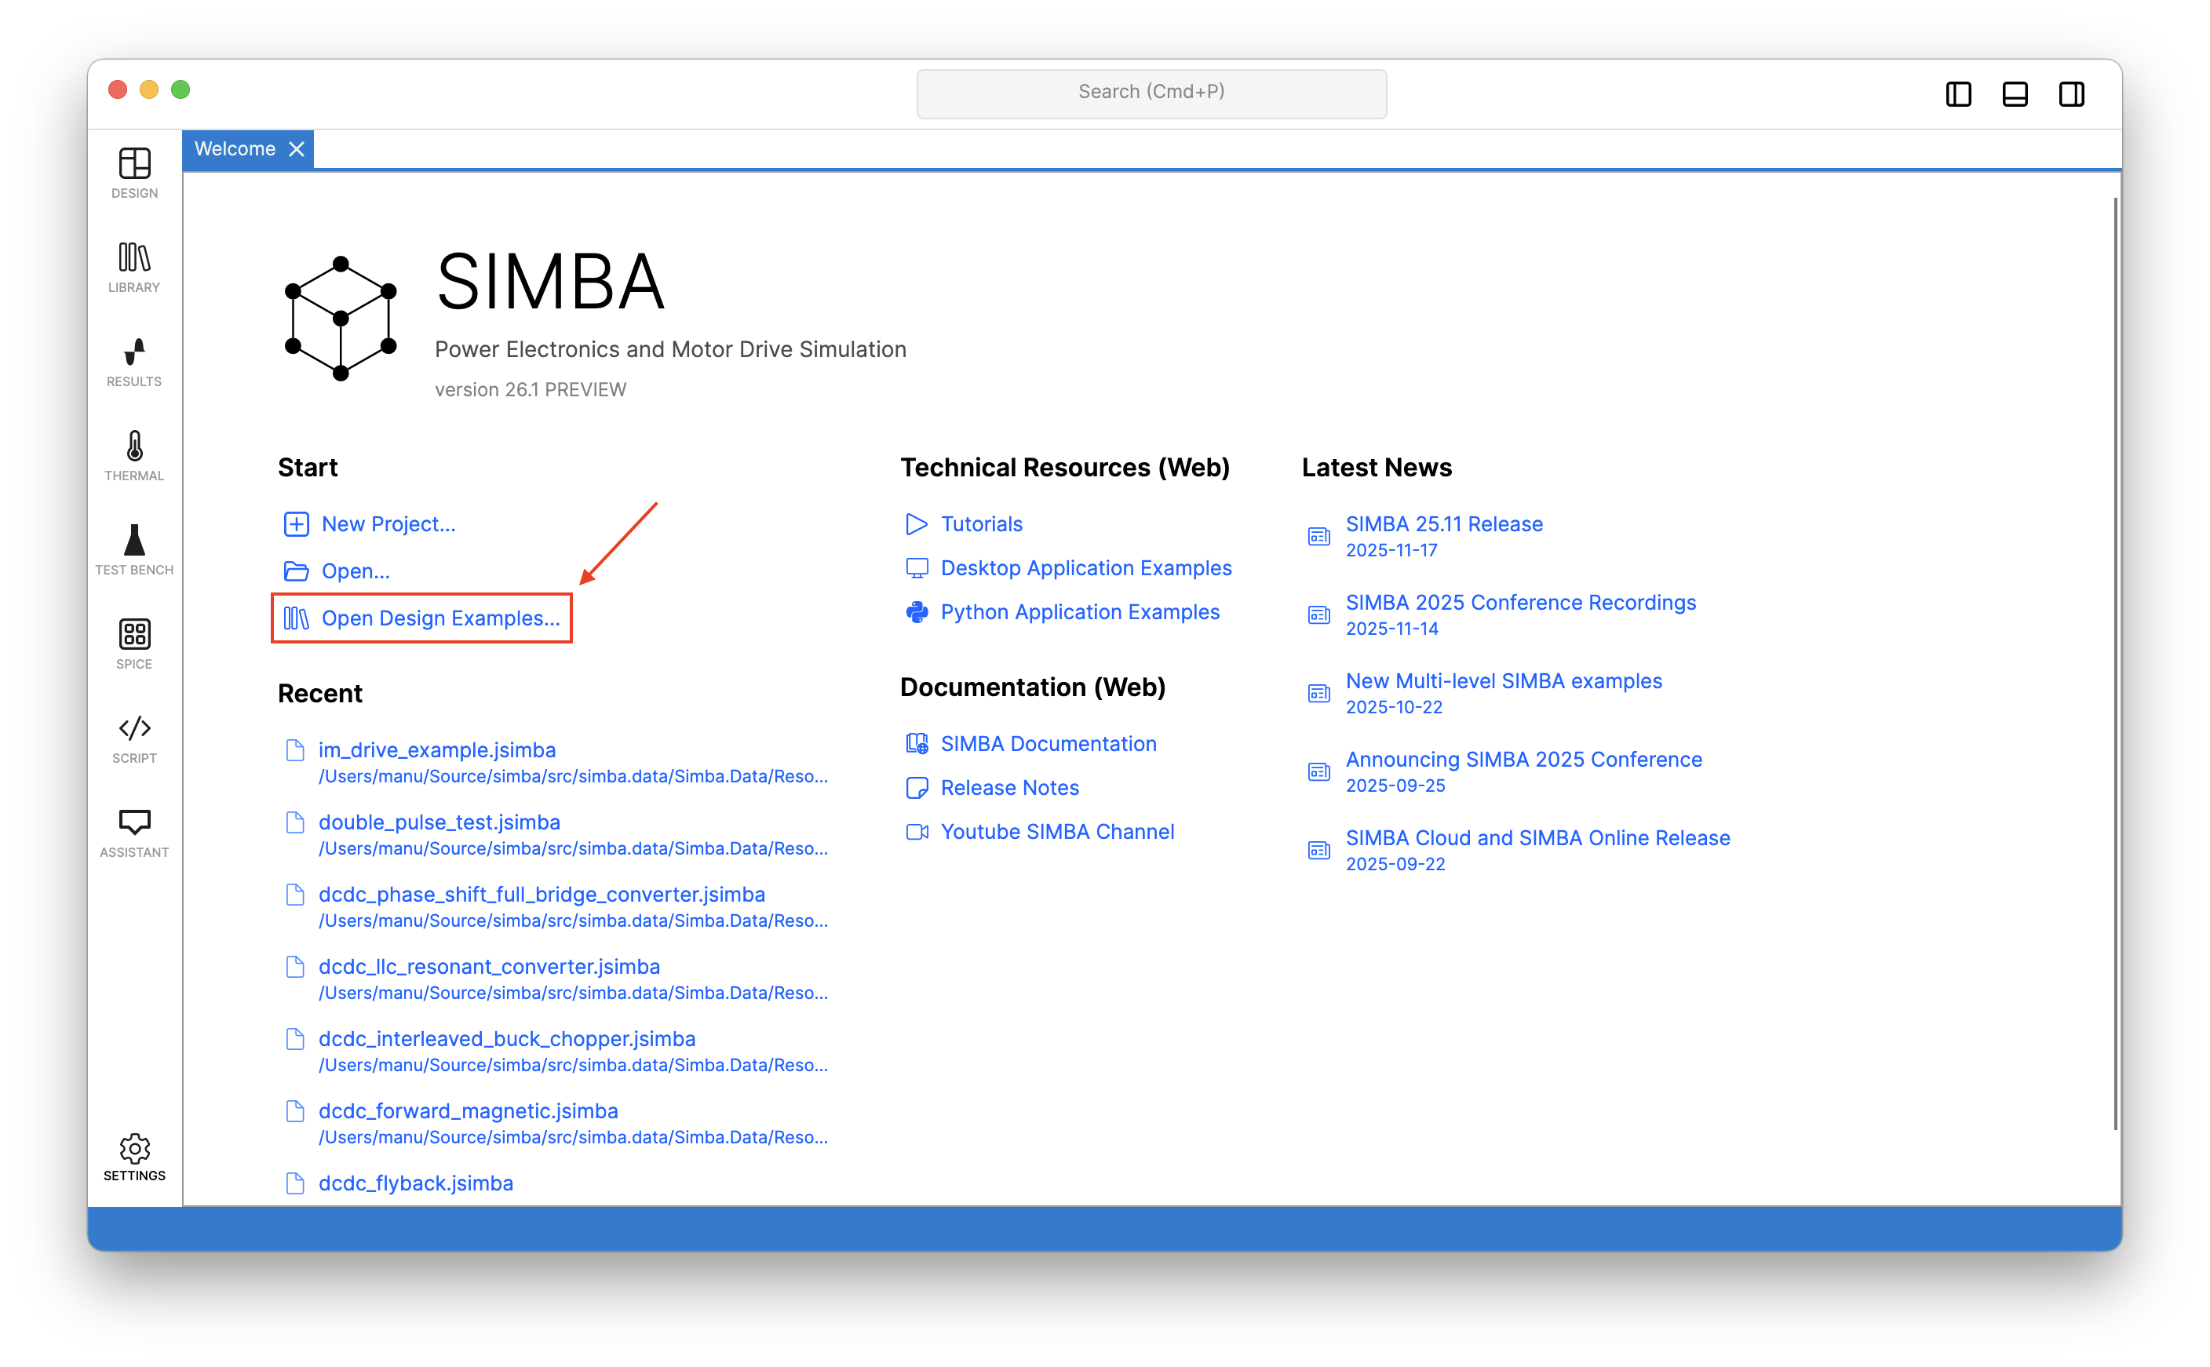This screenshot has height=1367, width=2210.
Task: Open Design Examples
Action: tap(440, 618)
